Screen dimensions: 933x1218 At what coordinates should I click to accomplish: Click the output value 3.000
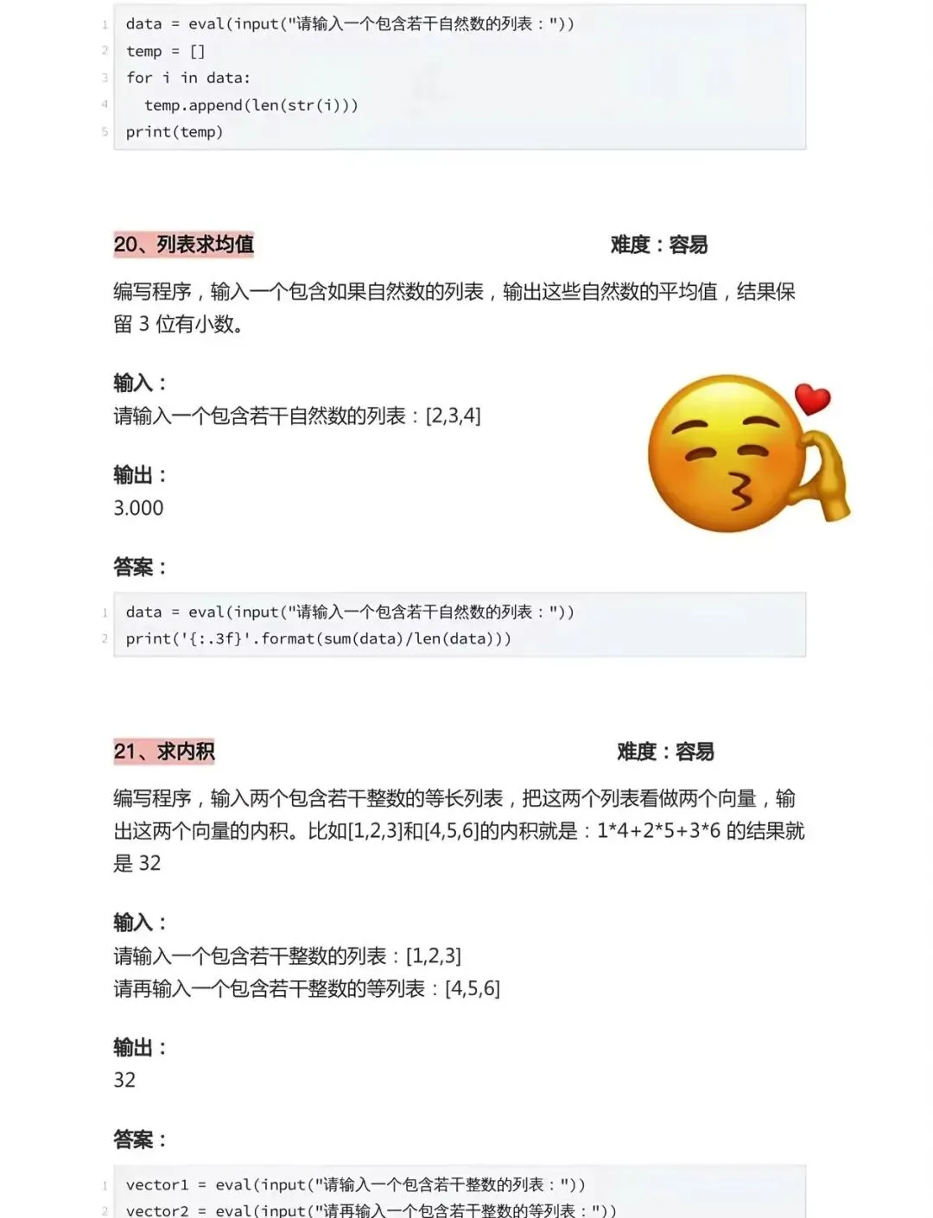[138, 508]
